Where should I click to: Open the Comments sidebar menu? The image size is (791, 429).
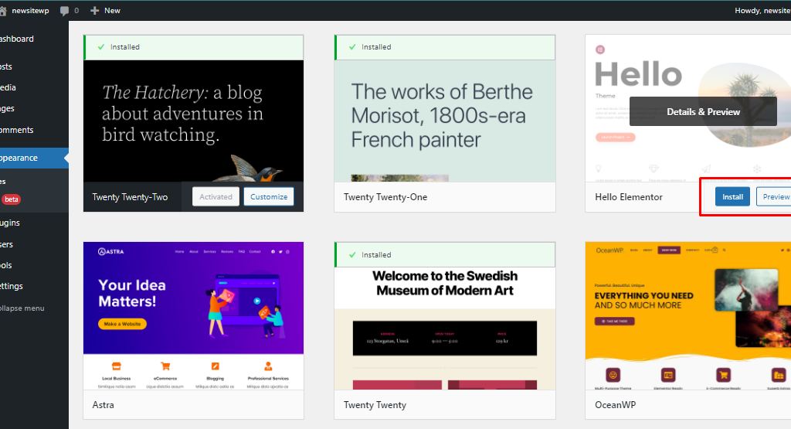point(17,130)
